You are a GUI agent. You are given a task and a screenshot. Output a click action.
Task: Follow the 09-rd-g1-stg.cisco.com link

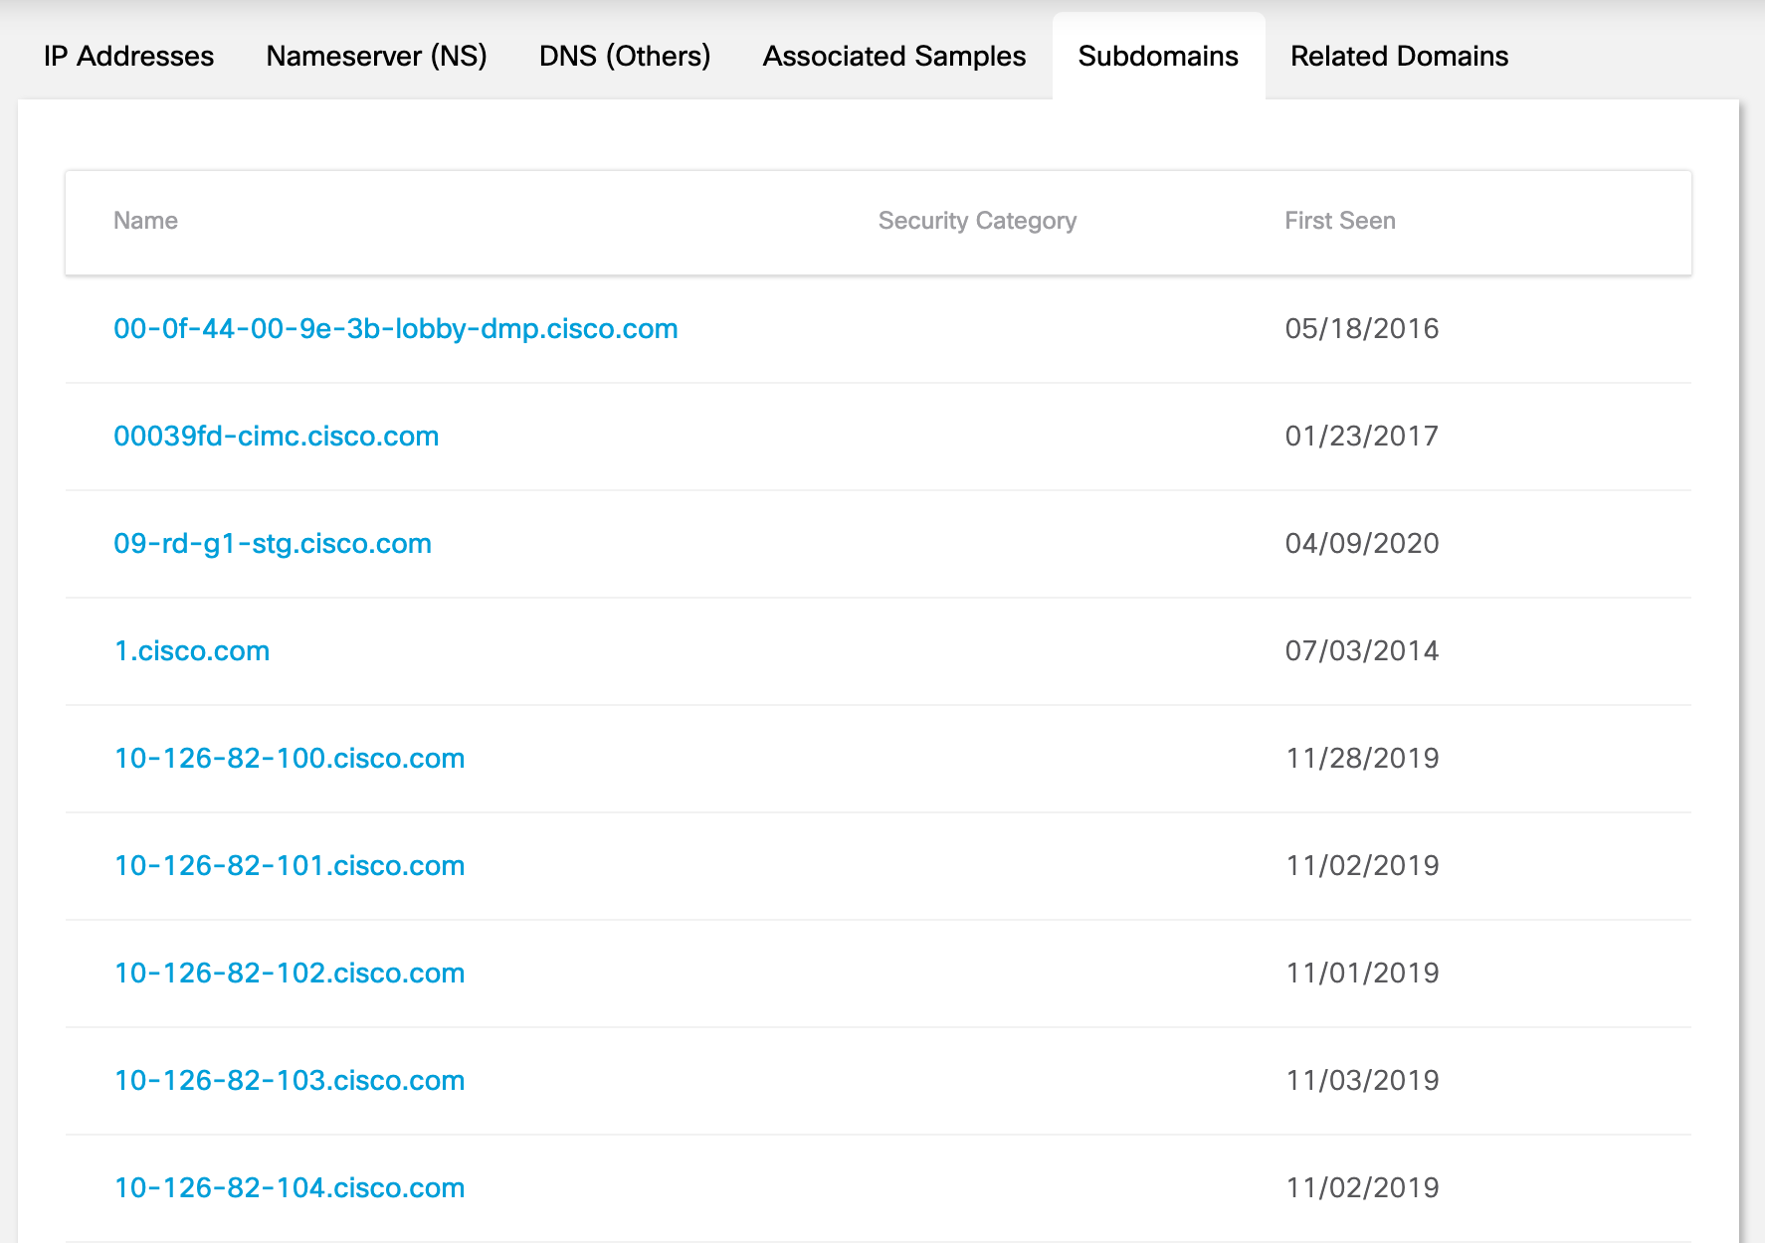click(x=273, y=544)
